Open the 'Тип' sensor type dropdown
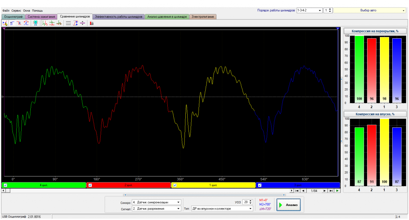Image resolution: width=409 pixels, height=220 pixels. [x=222, y=208]
